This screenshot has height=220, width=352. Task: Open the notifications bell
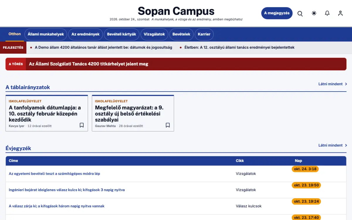[327, 13]
